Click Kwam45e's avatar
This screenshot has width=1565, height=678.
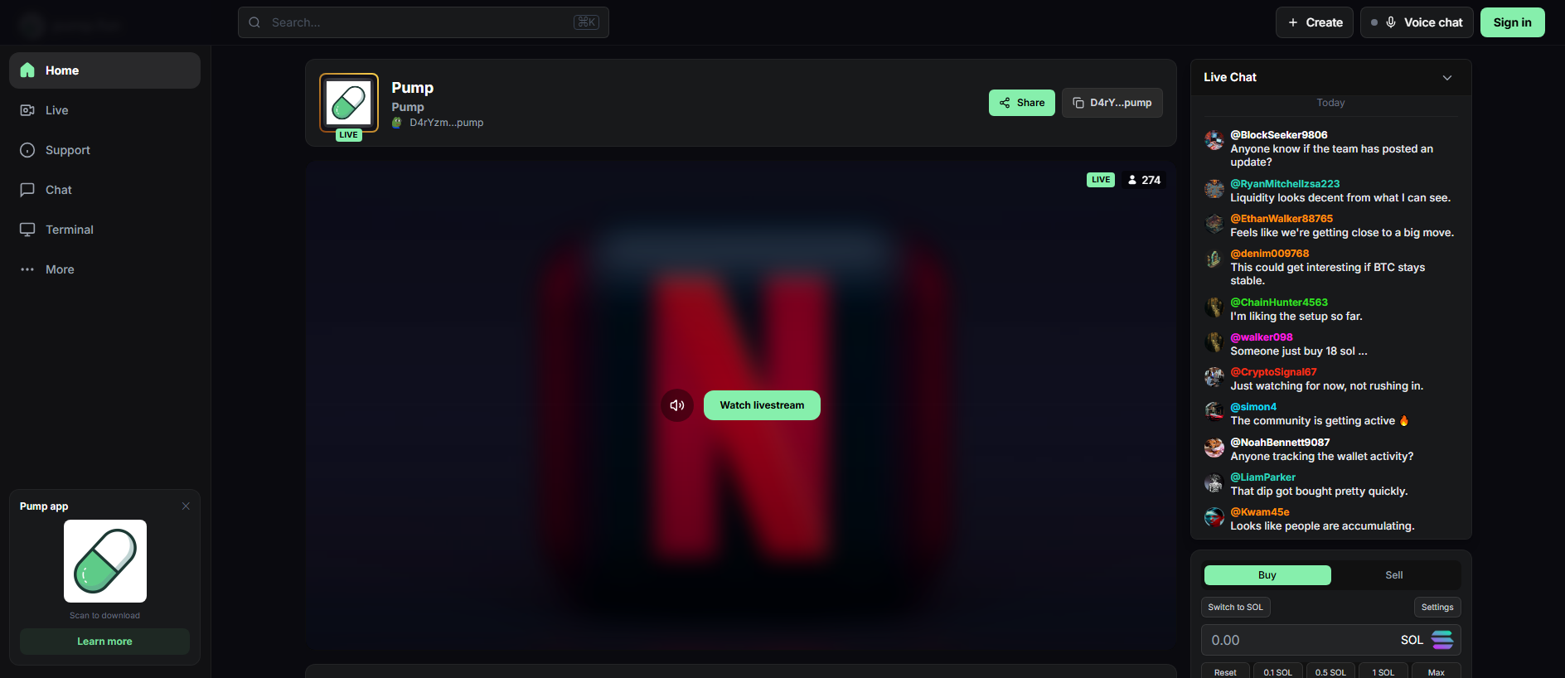[x=1214, y=517]
